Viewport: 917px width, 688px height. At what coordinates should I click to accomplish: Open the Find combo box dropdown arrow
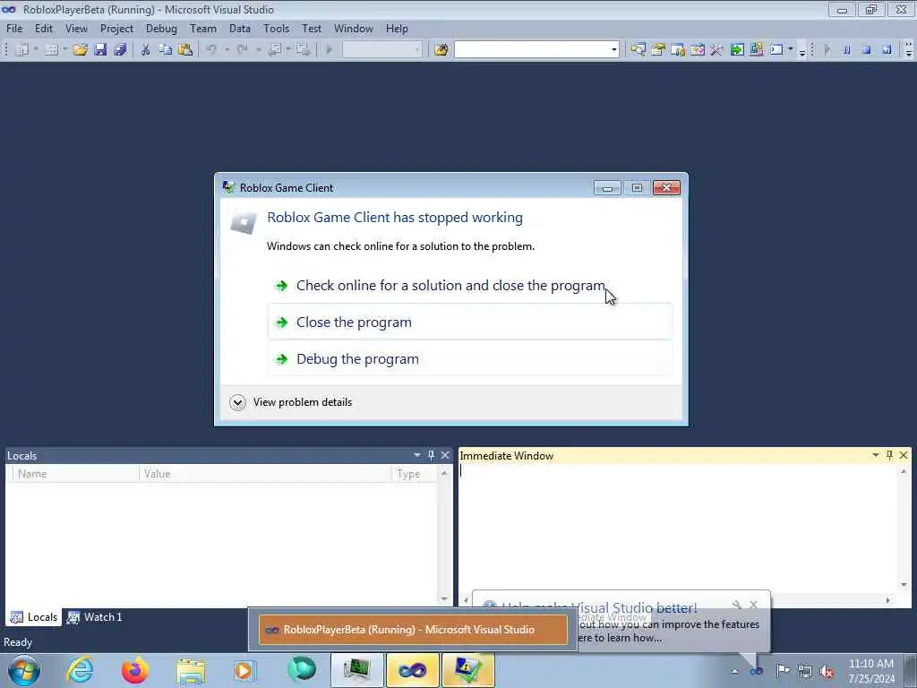614,50
